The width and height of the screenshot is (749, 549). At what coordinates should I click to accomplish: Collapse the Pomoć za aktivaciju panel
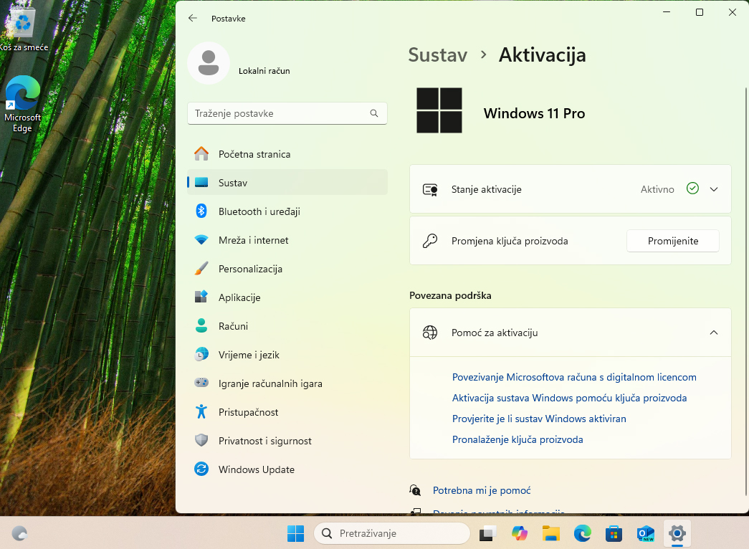(x=713, y=333)
